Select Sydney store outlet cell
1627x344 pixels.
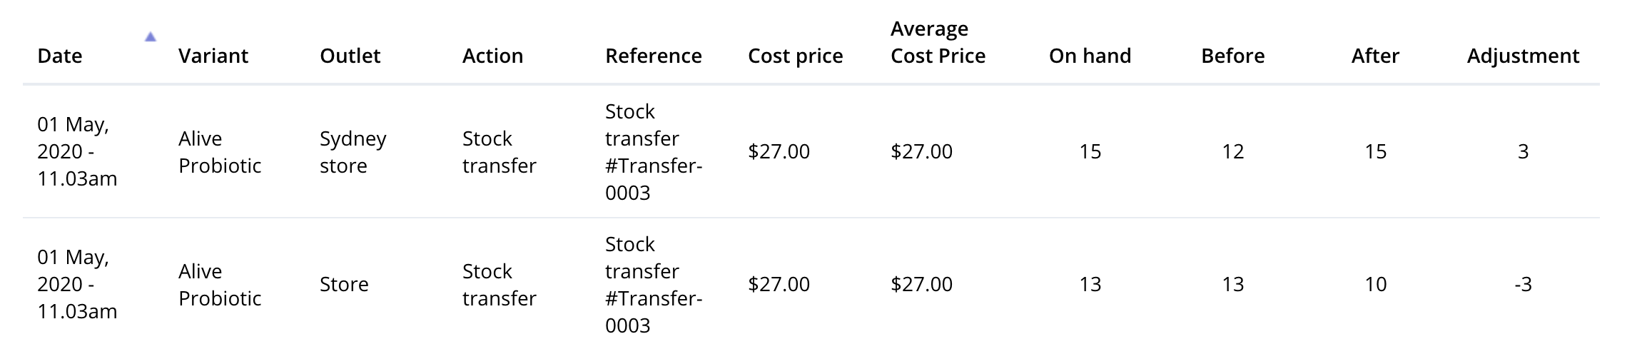pyautogui.click(x=353, y=151)
